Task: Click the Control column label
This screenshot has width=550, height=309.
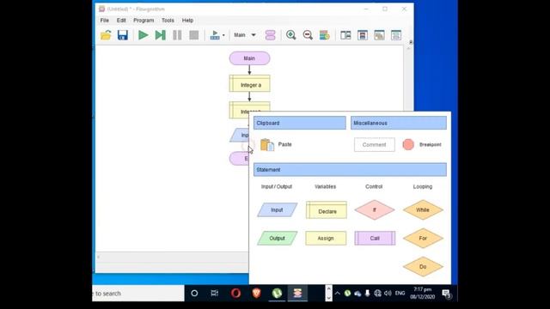Action: (374, 186)
